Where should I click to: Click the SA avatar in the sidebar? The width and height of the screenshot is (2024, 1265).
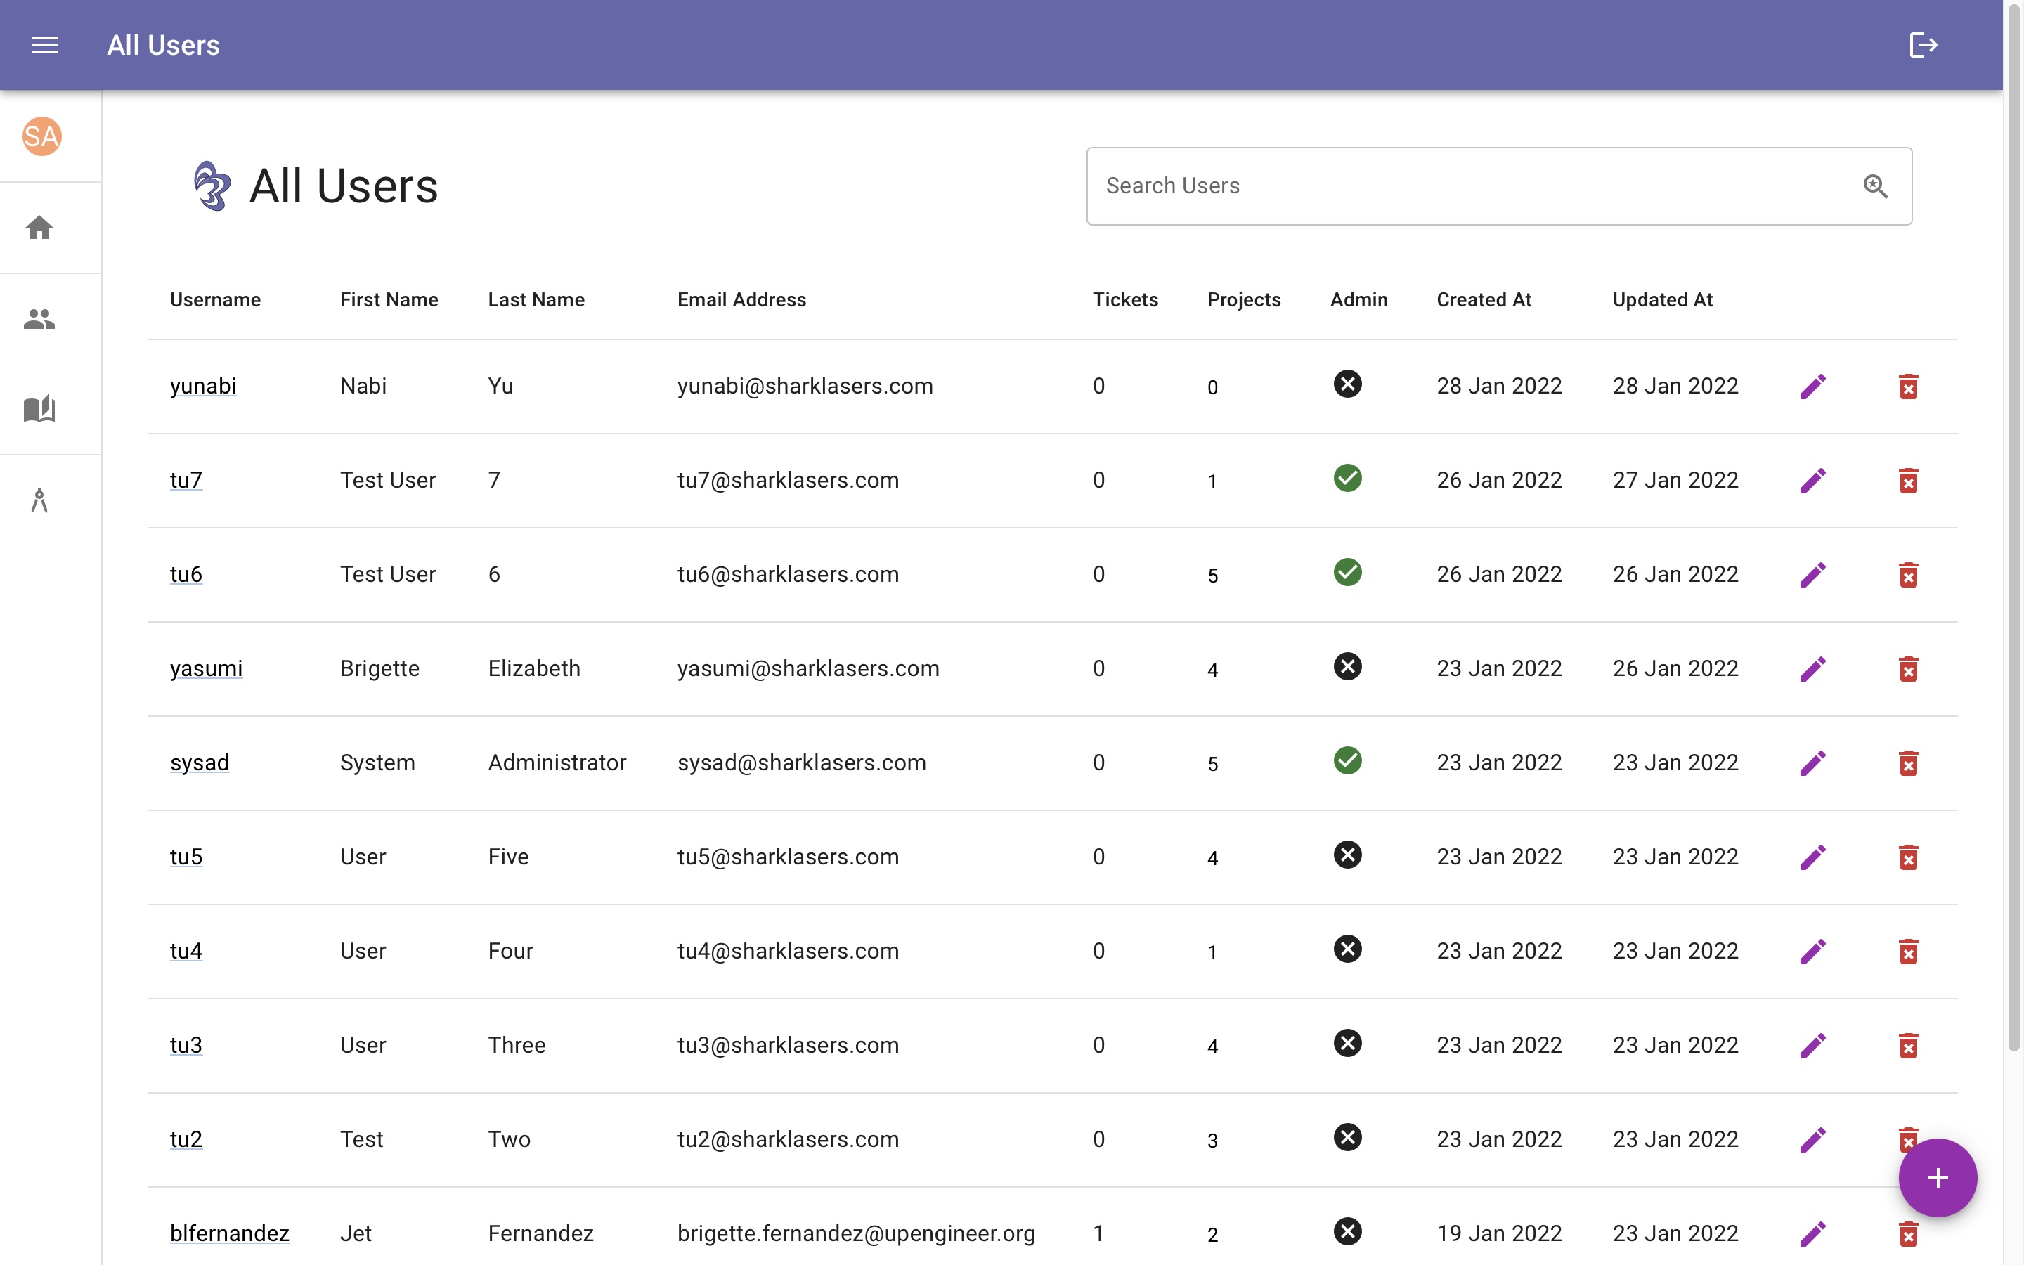(41, 136)
